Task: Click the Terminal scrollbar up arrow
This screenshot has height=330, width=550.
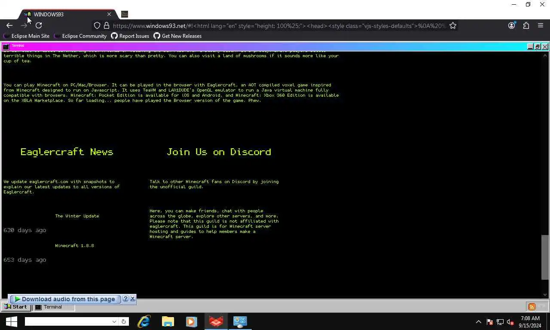Action: 545,55
